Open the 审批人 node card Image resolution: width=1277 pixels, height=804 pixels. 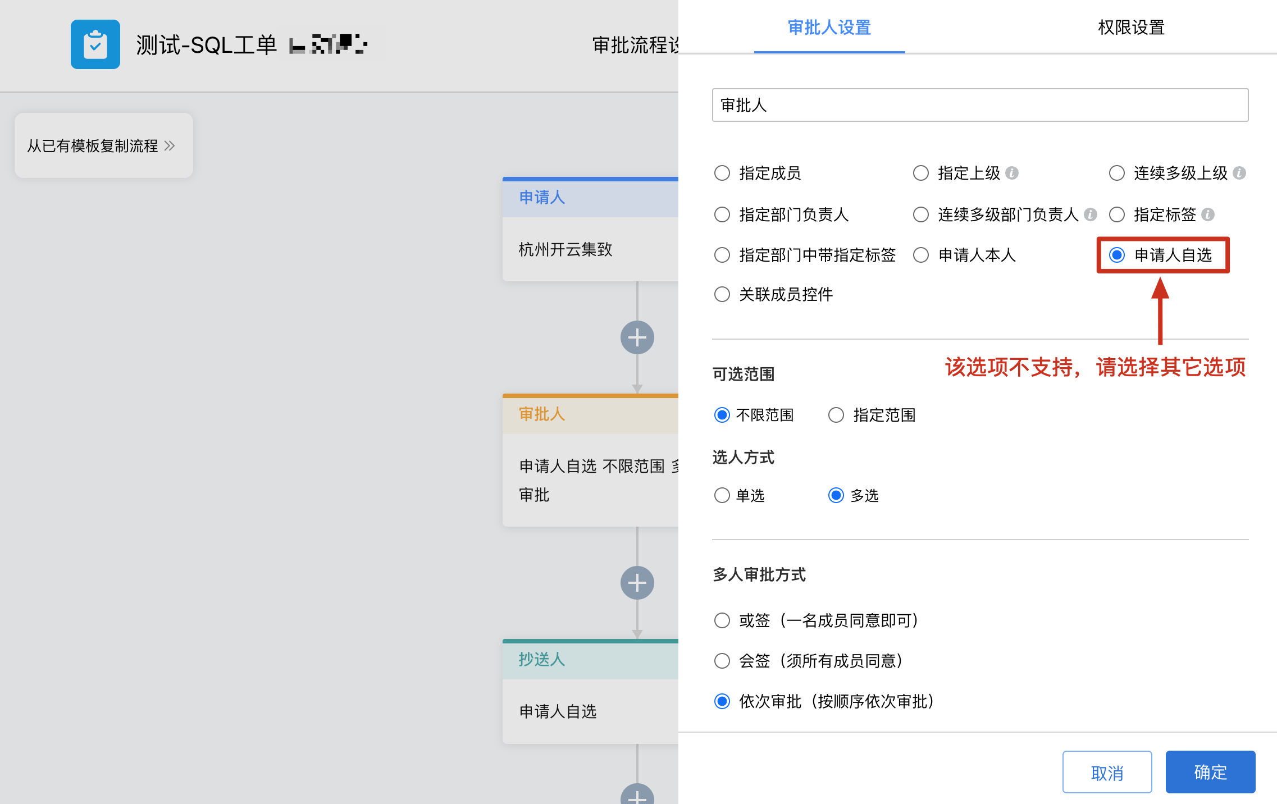590,460
